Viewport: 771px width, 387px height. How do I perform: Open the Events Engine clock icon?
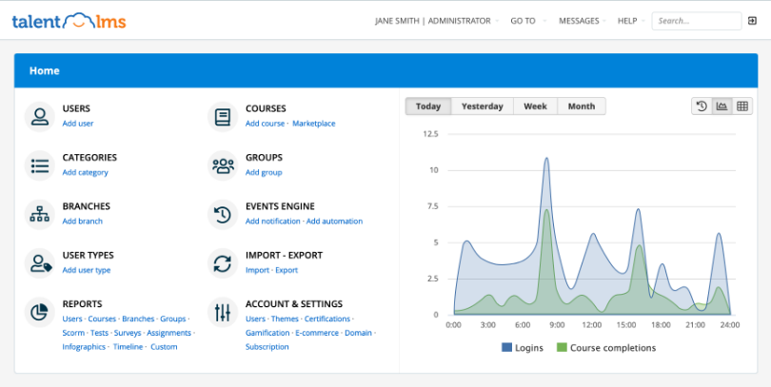[x=223, y=215]
